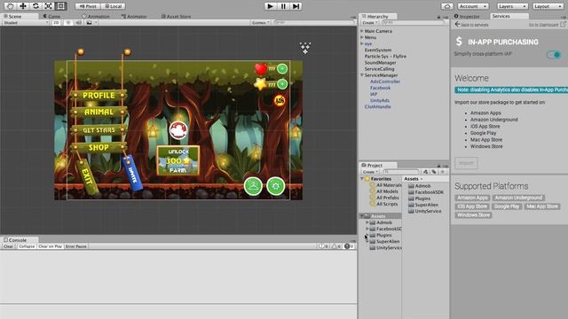Select the Move tool
Screen dimensions: 568x319
point(23,6)
